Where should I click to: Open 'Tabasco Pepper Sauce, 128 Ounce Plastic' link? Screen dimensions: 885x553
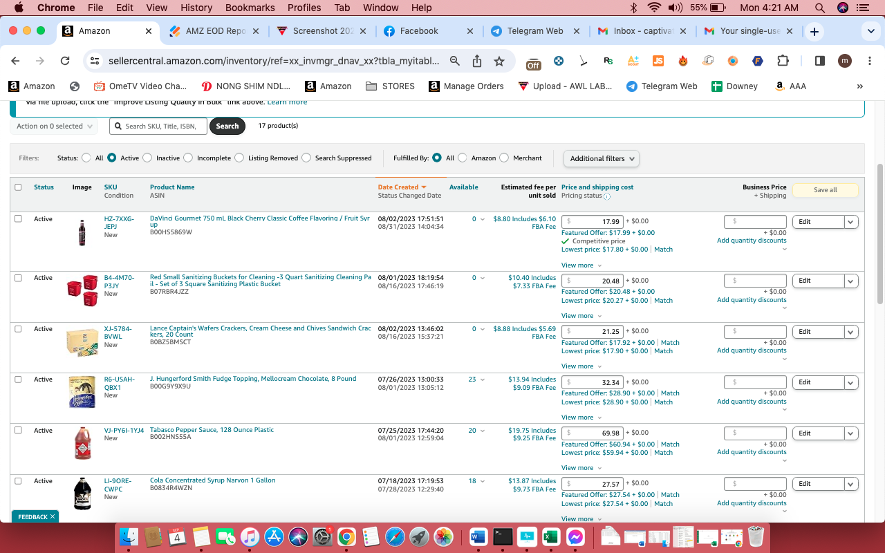pyautogui.click(x=212, y=430)
